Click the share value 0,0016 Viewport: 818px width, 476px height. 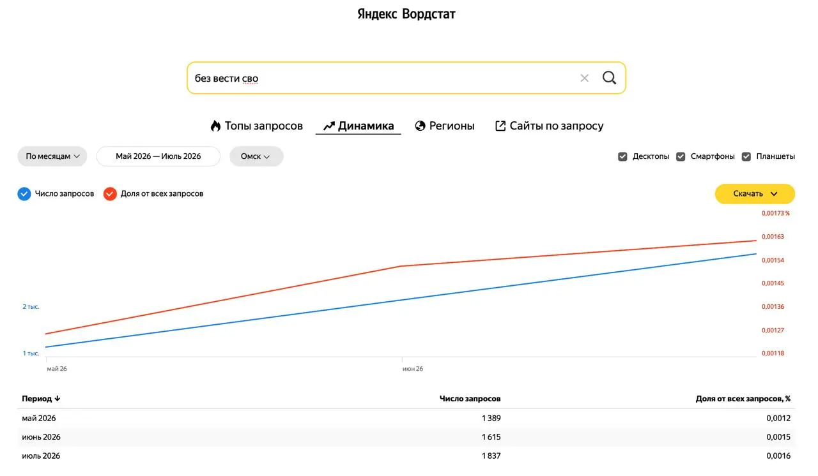tap(778, 456)
